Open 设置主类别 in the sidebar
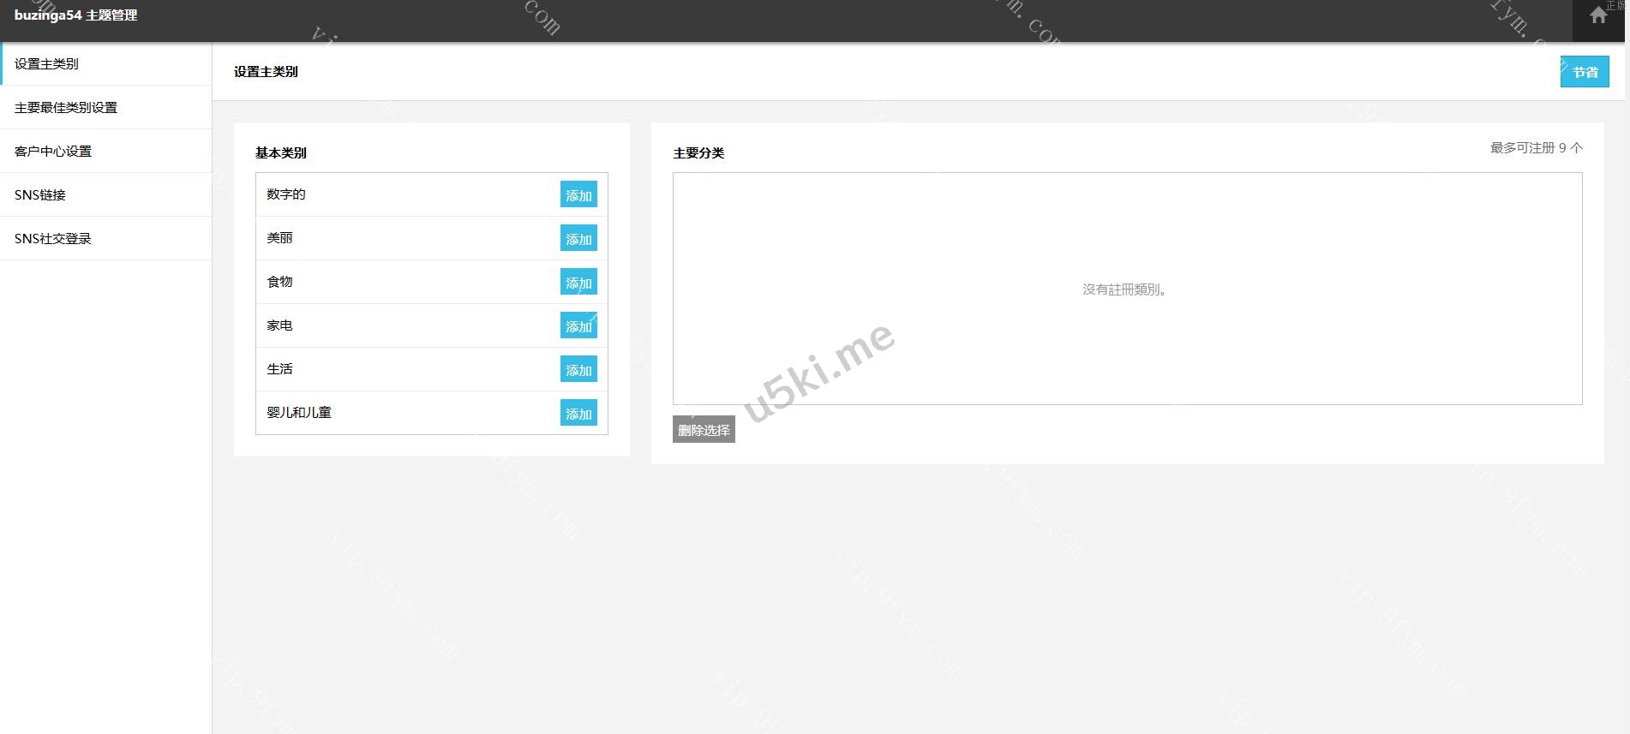1630x734 pixels. coord(47,64)
